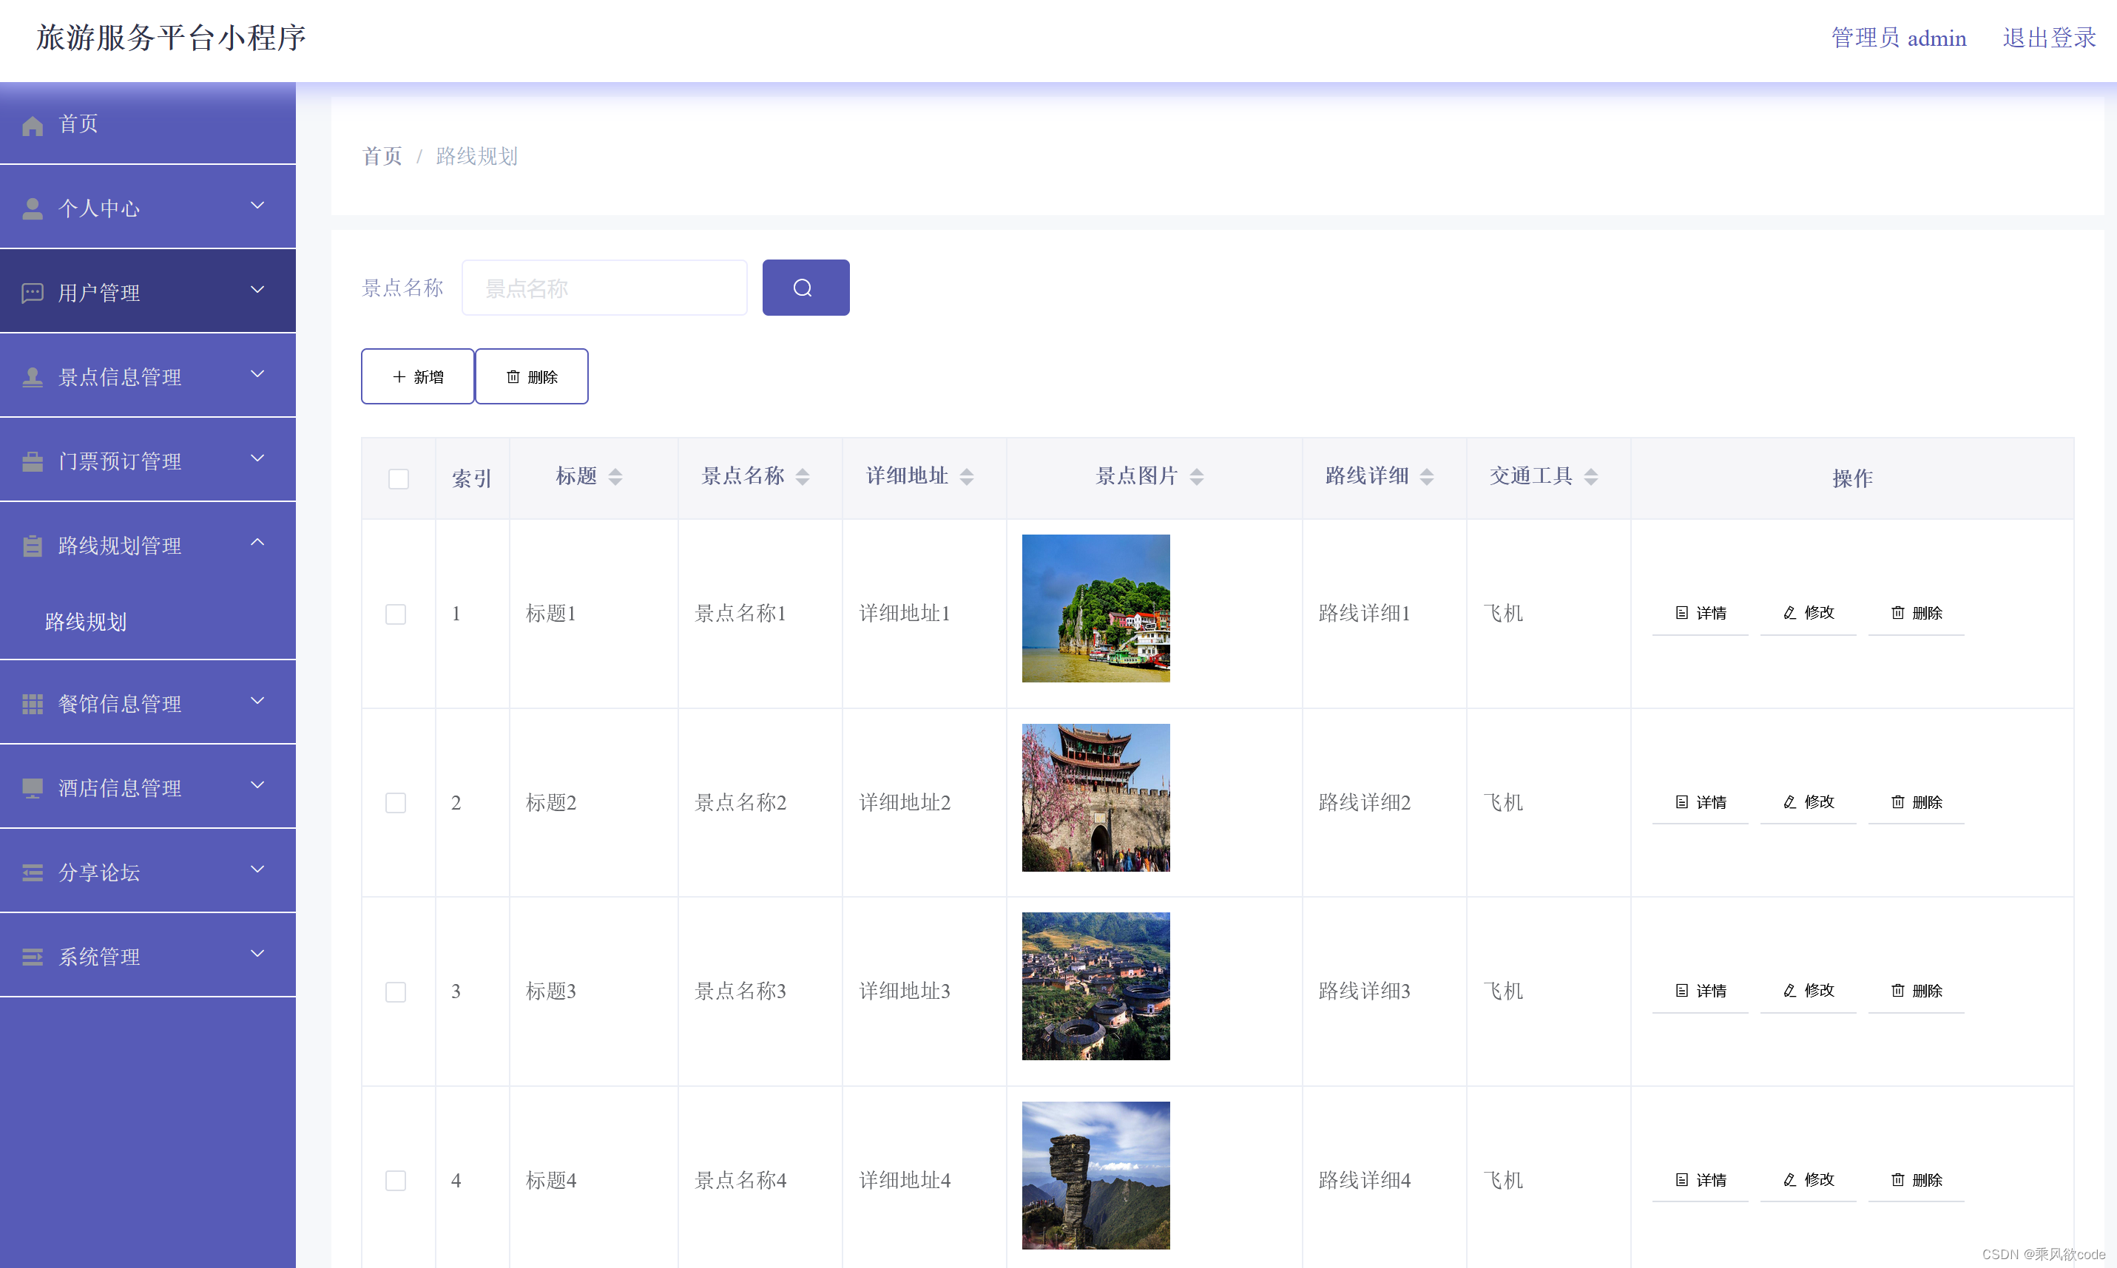The height and width of the screenshot is (1268, 2117).
Task: Sort table by 交通工具 column arrows
Action: (x=1590, y=477)
